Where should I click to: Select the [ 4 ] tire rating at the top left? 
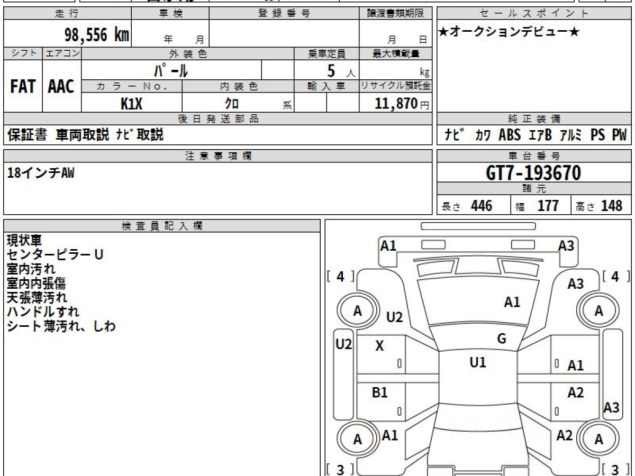coord(341,277)
